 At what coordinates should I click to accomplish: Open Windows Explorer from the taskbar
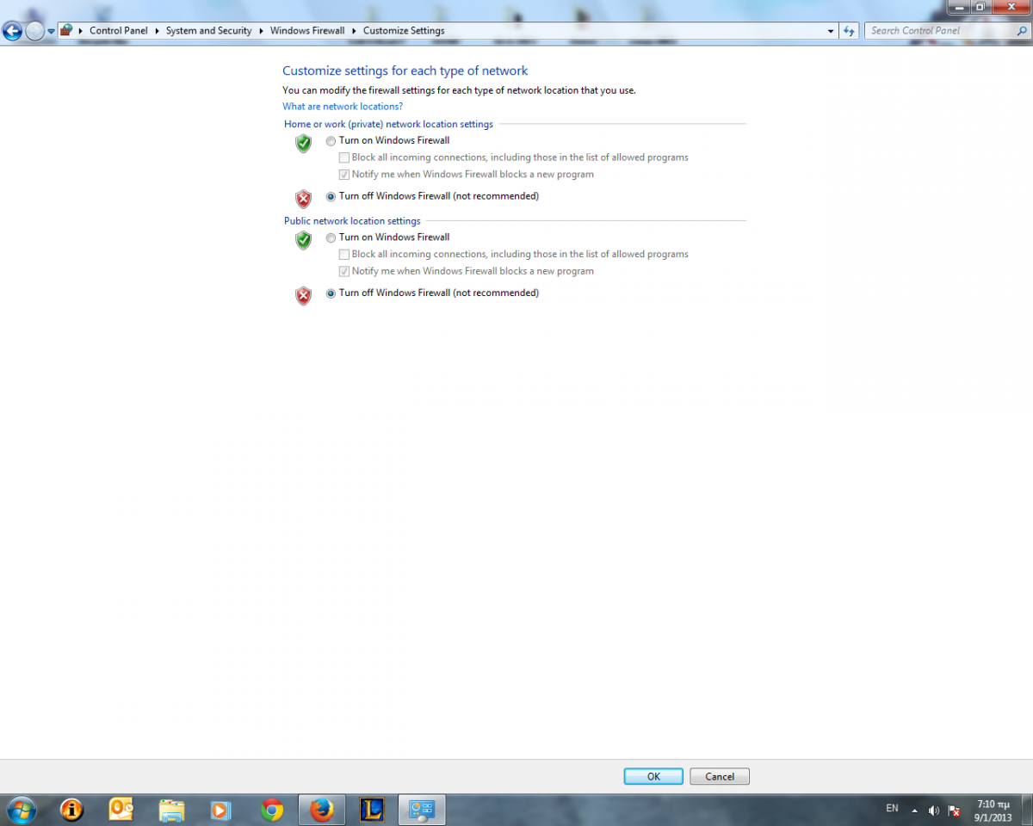point(172,810)
